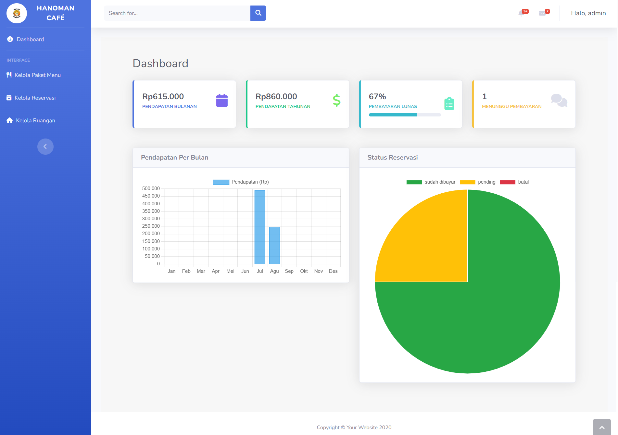Click the clipboard icon on Pembayaran Lunas card

[449, 104]
